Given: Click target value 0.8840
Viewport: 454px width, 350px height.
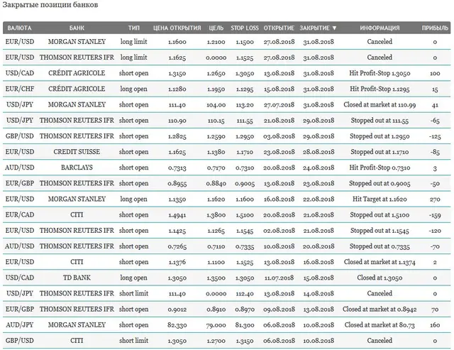Looking at the screenshot, I should click(216, 183).
